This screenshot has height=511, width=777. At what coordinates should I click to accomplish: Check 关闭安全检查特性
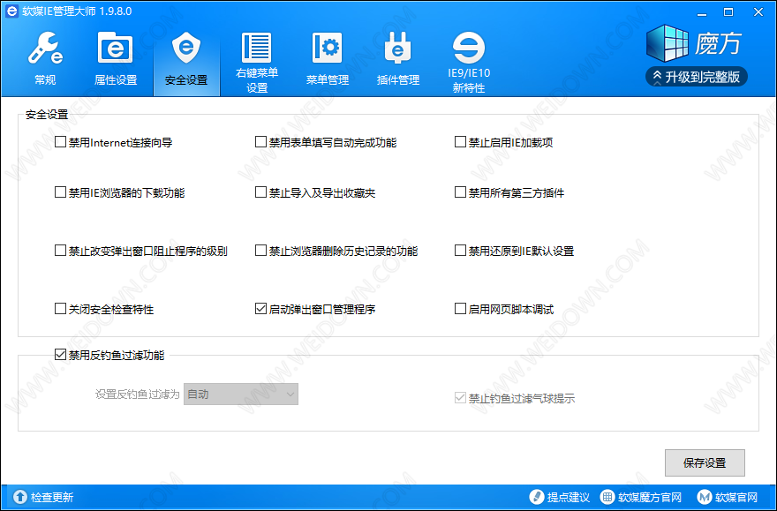click(60, 309)
